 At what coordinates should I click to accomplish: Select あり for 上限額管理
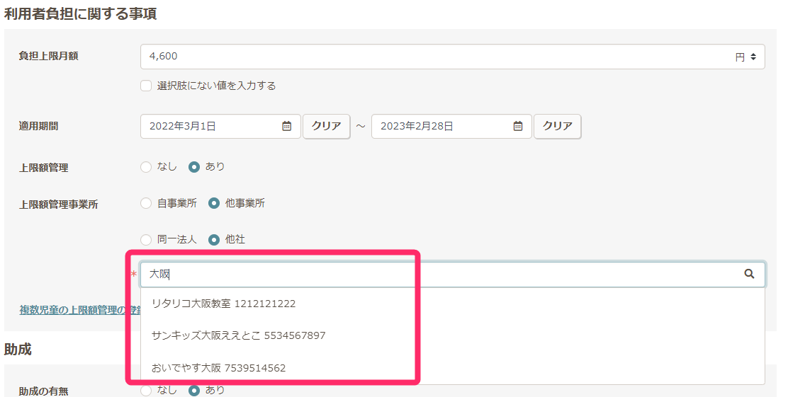click(x=194, y=167)
